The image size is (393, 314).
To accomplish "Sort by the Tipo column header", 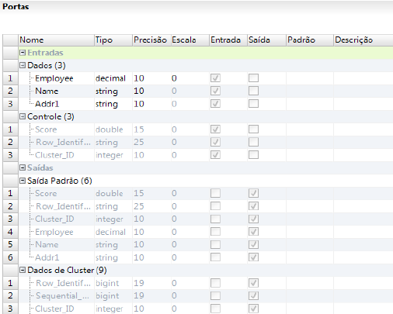I will (x=113, y=40).
